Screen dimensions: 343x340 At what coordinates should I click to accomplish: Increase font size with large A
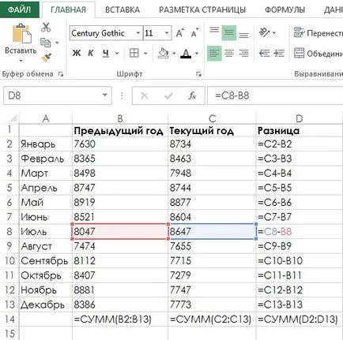click(x=180, y=33)
